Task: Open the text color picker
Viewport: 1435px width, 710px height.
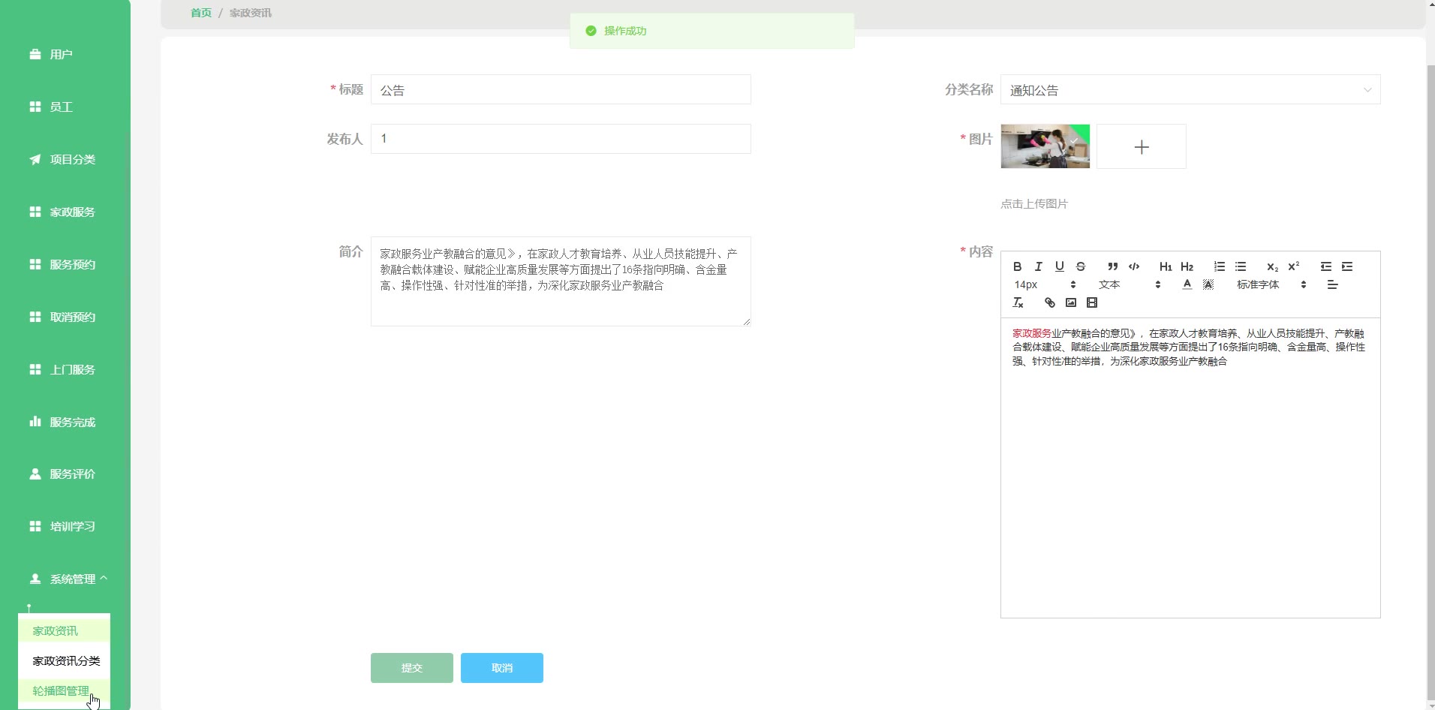Action: tap(1187, 284)
